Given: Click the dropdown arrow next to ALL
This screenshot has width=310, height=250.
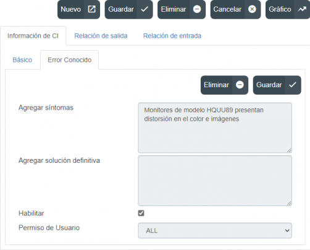Looking at the screenshot, I should click(287, 231).
